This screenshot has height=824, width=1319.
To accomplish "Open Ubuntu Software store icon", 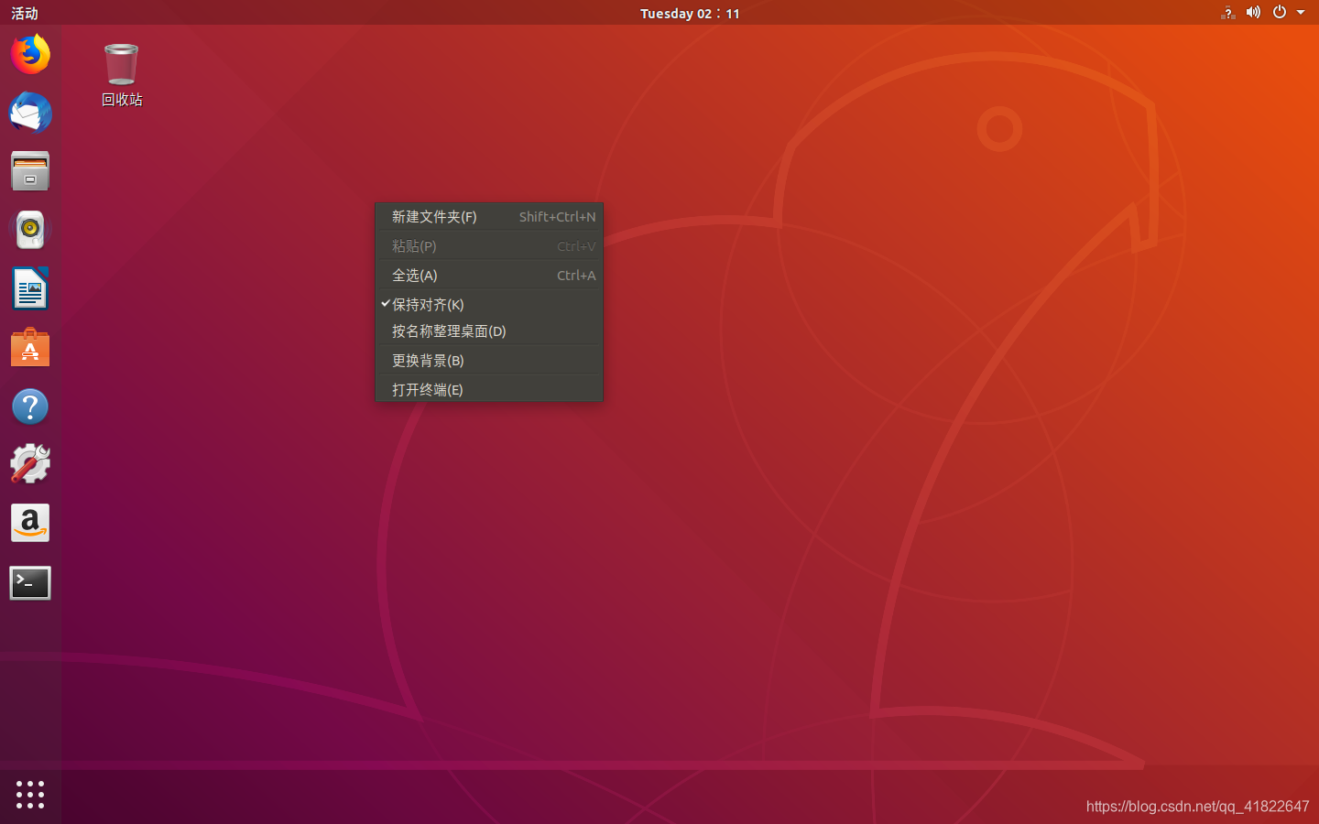I will pyautogui.click(x=30, y=347).
